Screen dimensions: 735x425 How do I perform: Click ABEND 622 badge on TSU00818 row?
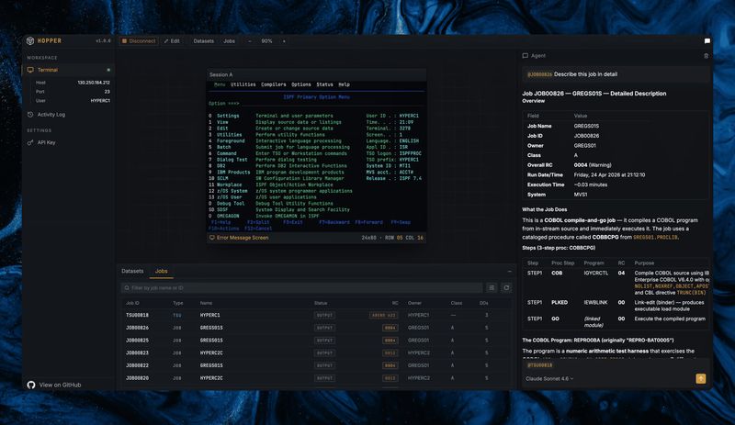383,316
